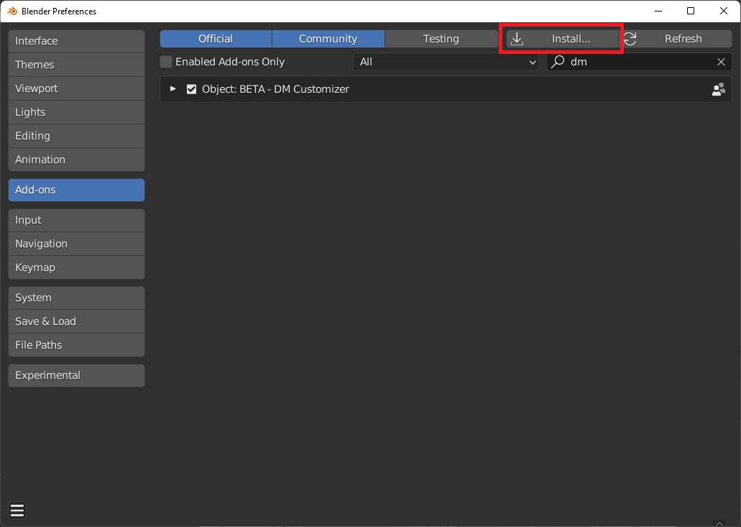Open the hamburger preferences menu icon
The image size is (741, 527).
pos(17,510)
